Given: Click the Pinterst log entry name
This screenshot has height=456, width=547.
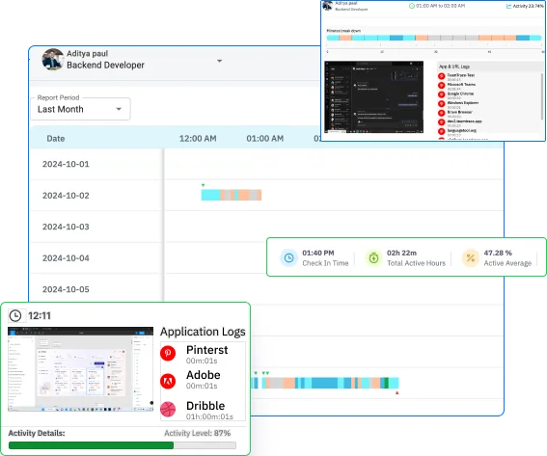Looking at the screenshot, I should pos(206,350).
